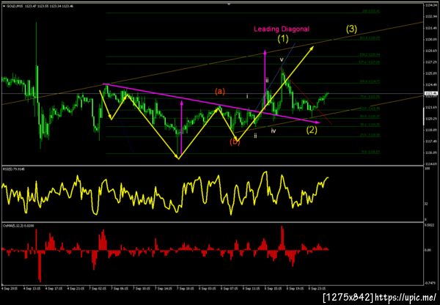Select the yellow '(3)' wave label

(x=351, y=29)
